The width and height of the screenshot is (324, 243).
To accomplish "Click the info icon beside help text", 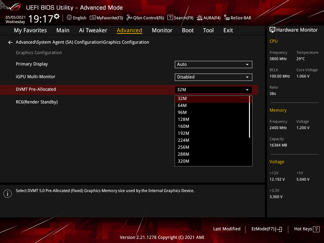I will point(8,194).
